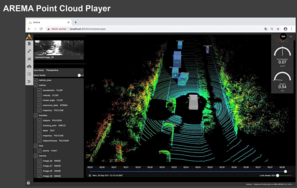The image size is (297, 188).
Task: Click the MA user avatar
Action: coord(283,36)
